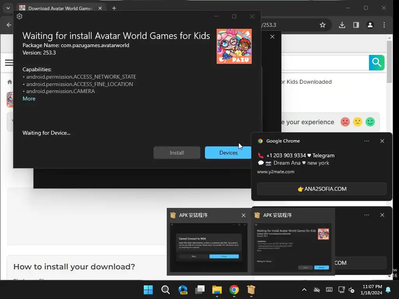Open a new Chrome tab
Image resolution: width=399 pixels, height=299 pixels.
click(114, 9)
